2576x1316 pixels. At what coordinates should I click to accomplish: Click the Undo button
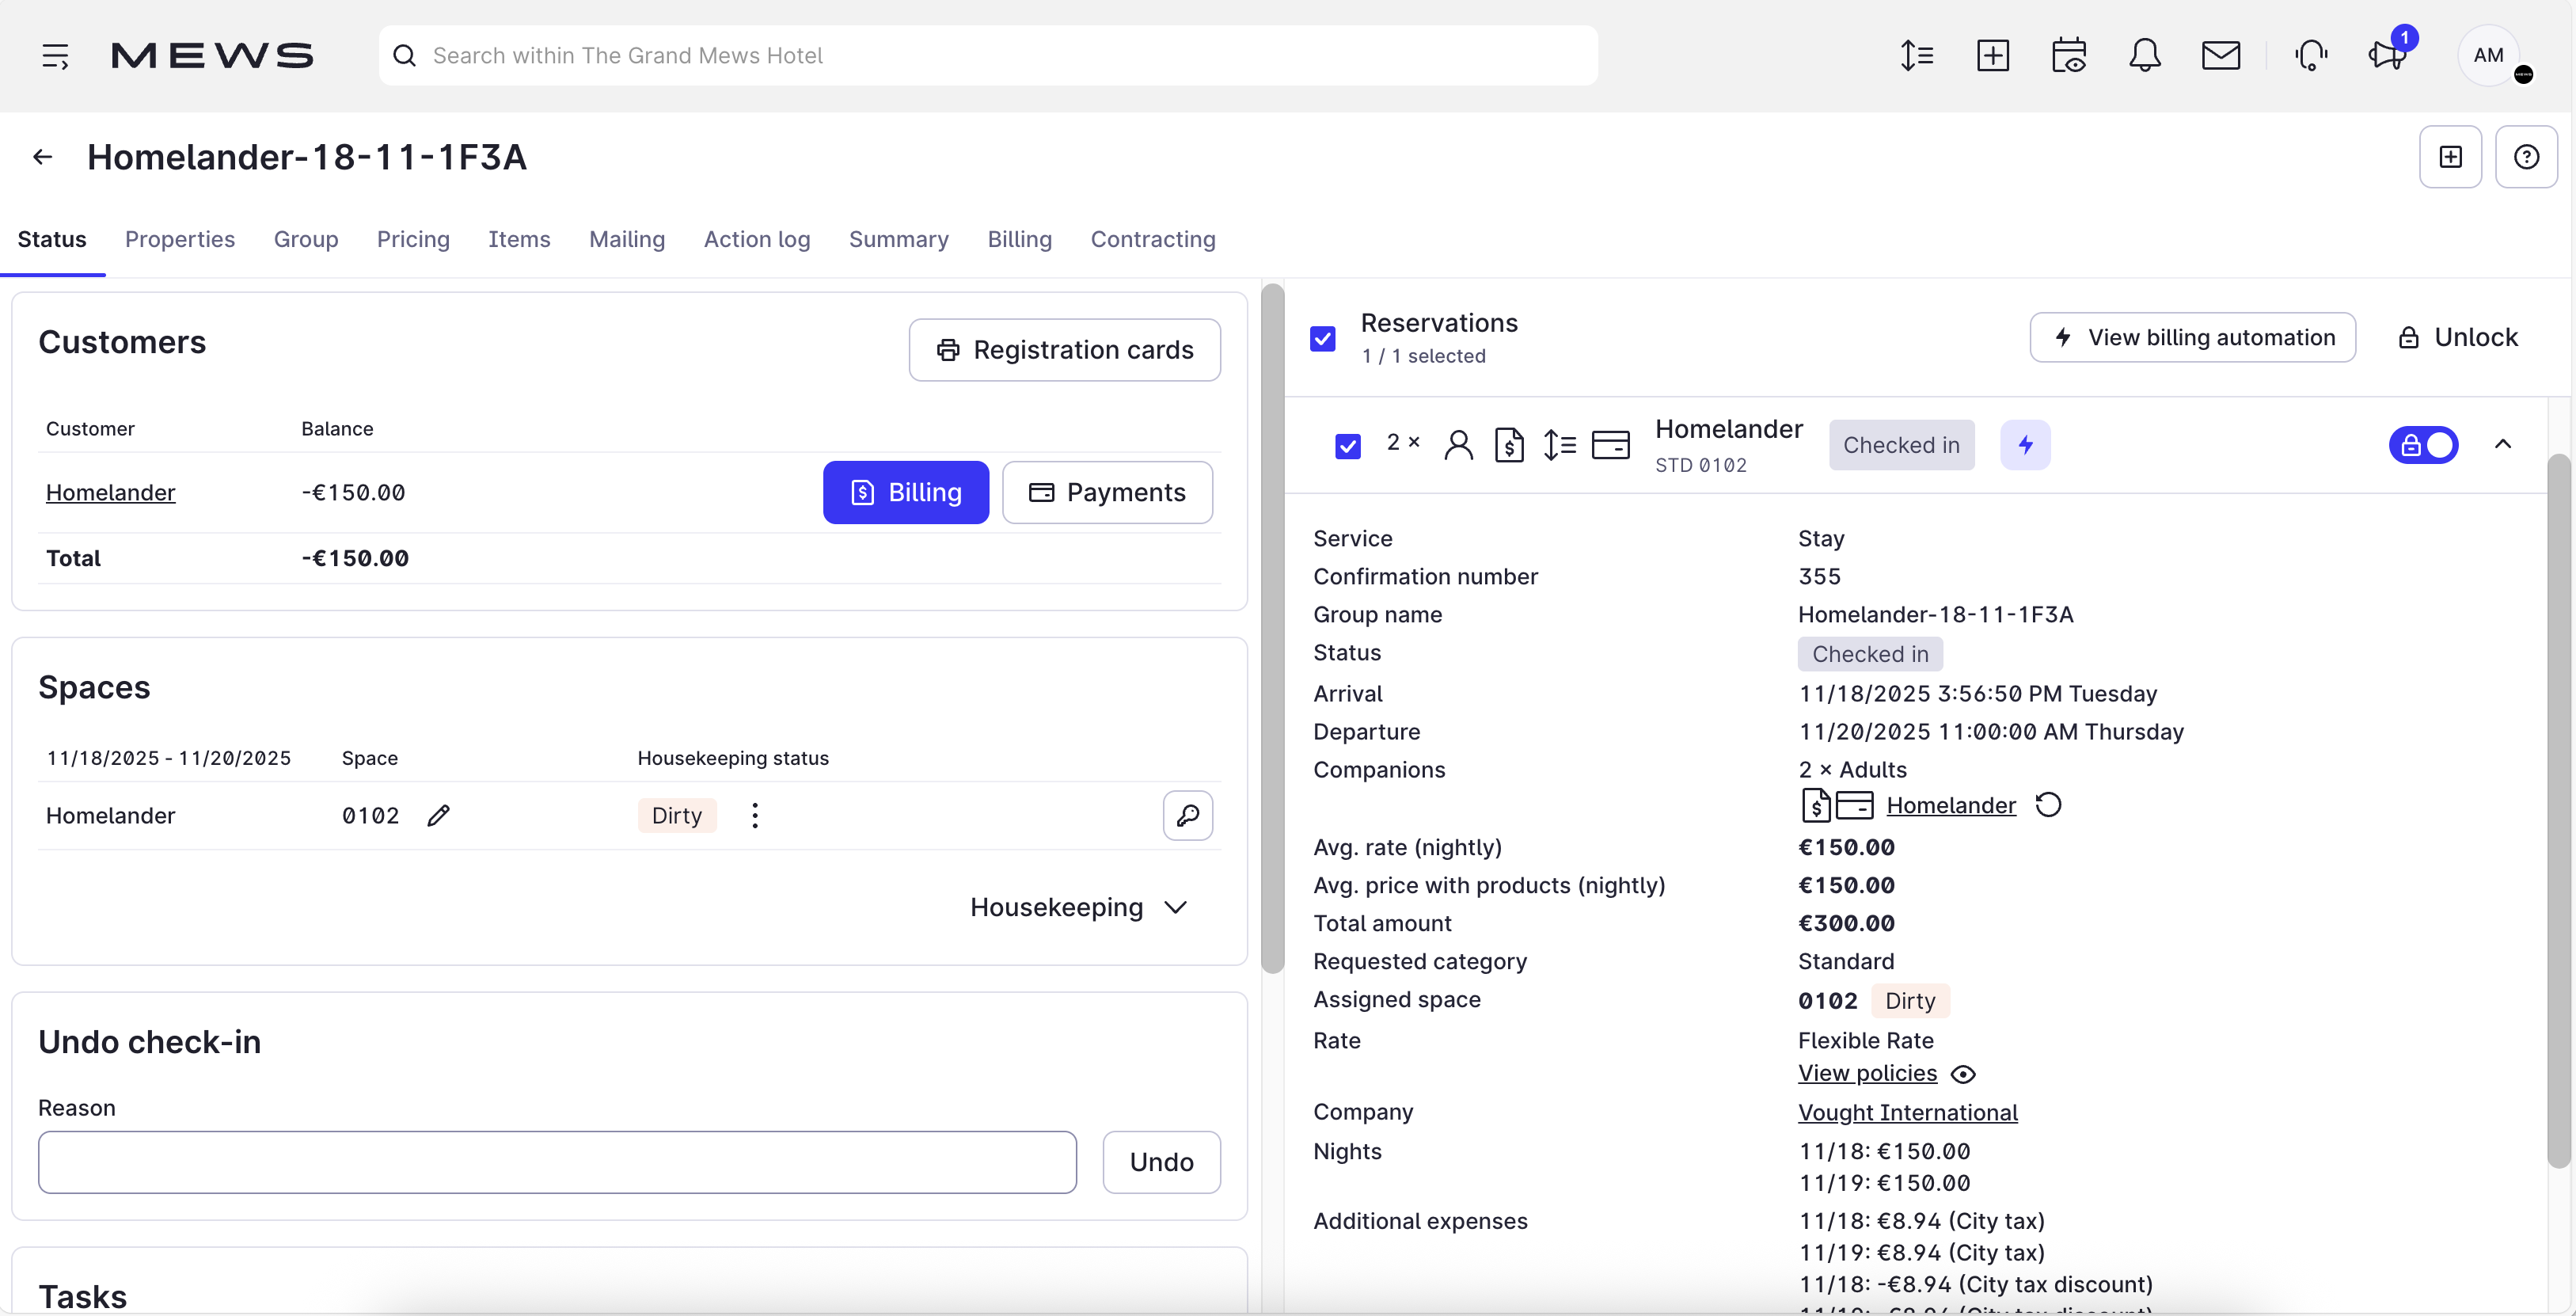tap(1161, 1162)
